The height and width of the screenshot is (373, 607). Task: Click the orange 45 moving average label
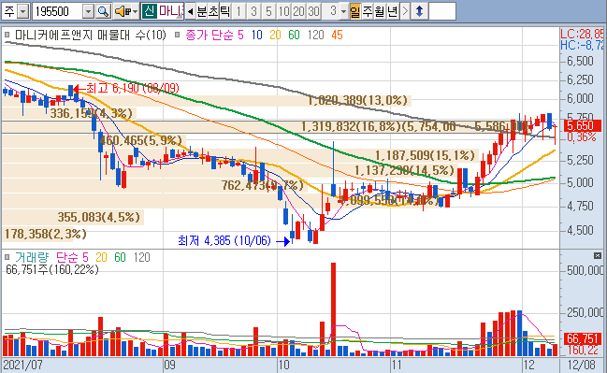point(337,36)
